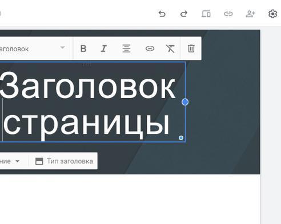This screenshot has width=281, height=224.
Task: Delete the heading text box
Action: point(191,48)
